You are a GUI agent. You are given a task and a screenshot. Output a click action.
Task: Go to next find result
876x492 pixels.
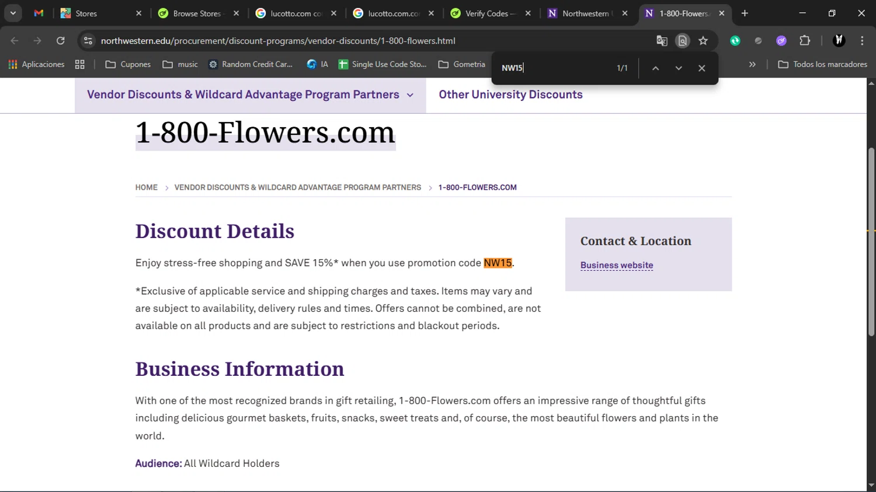pyautogui.click(x=679, y=68)
